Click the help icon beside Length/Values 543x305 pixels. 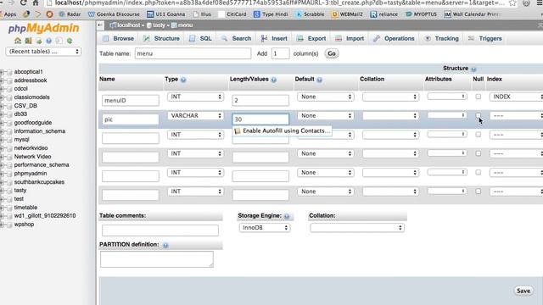click(273, 80)
